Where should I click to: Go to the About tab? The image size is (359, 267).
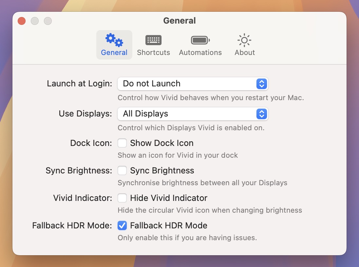coord(244,45)
